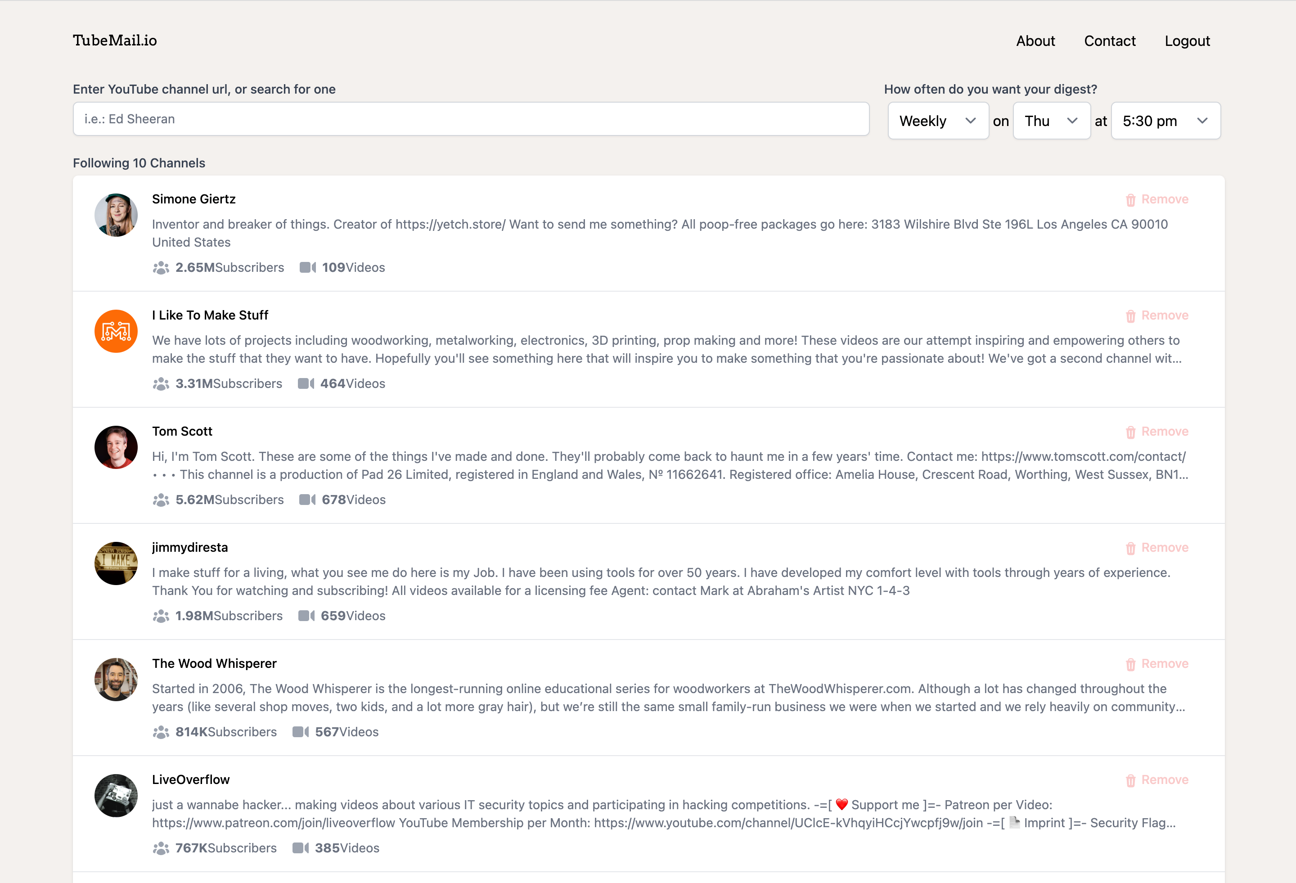1296x883 pixels.
Task: Click LiveOverflow description text
Action: (664, 813)
